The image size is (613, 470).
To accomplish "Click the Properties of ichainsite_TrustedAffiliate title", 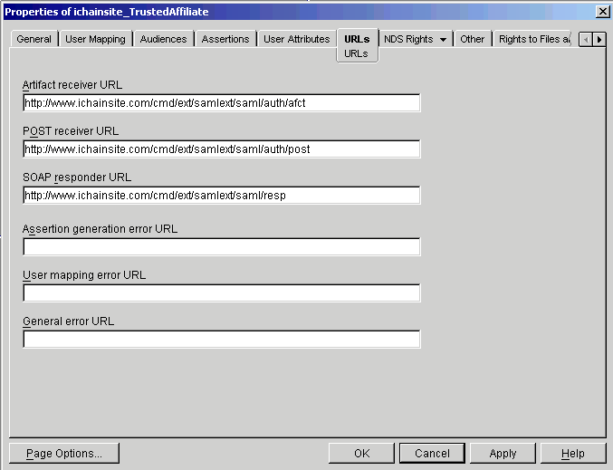I will (x=106, y=12).
